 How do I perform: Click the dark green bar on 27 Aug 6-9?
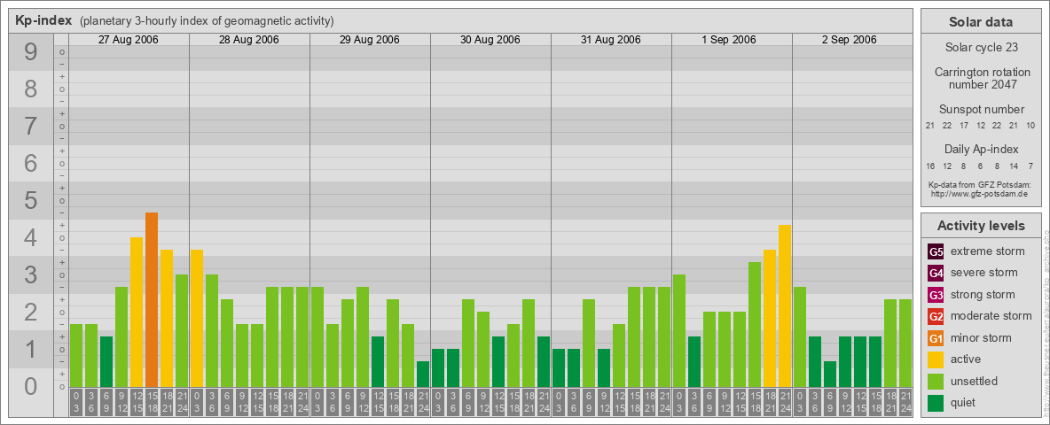tap(106, 361)
